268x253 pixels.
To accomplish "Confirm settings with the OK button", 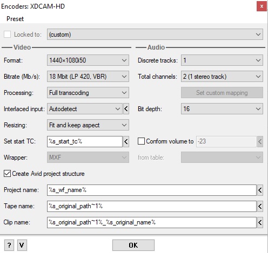I will click(133, 245).
